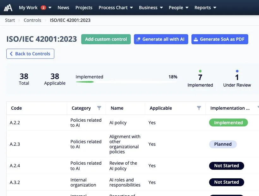The image size is (259, 196).
Task: Click Generate all with AI button
Action: pyautogui.click(x=161, y=39)
